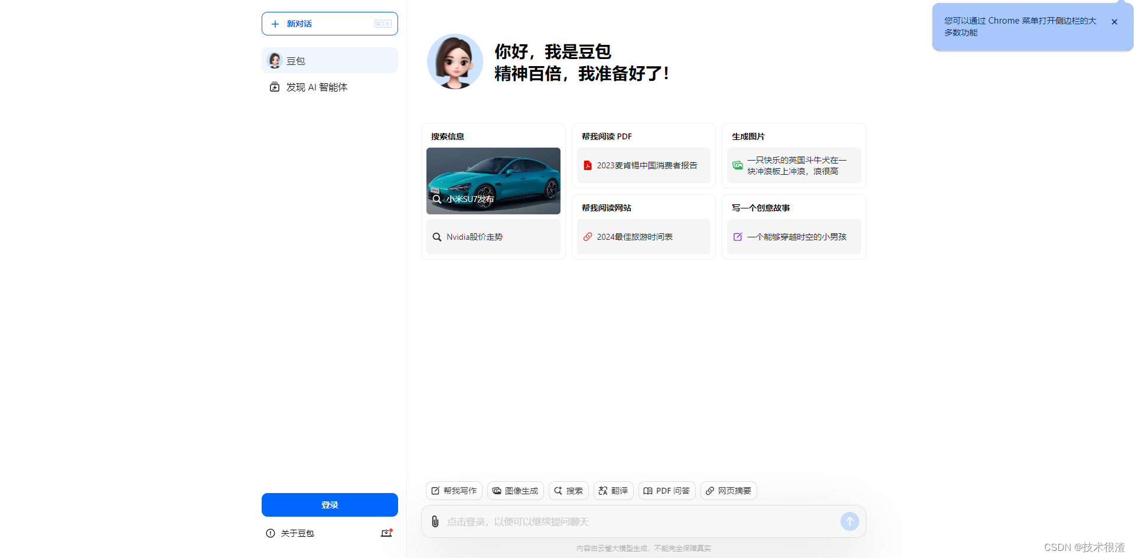Click the 豆包 avatar icon in sidebar
1134x558 pixels.
(275, 60)
